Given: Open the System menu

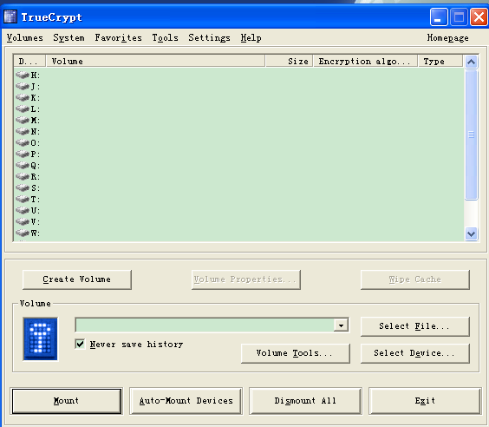Looking at the screenshot, I should click(68, 38).
